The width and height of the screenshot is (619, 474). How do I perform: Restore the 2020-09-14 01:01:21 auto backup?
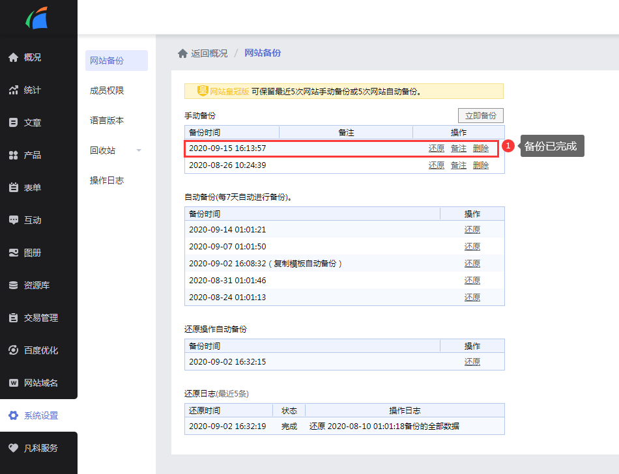point(472,229)
